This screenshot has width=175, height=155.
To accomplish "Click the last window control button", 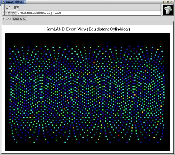I will click(x=172, y=2).
